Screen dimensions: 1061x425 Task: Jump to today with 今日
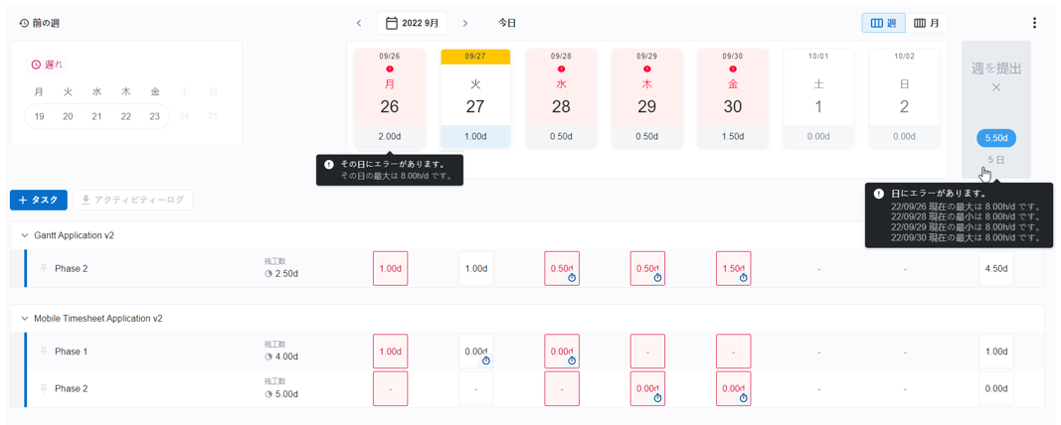(507, 23)
